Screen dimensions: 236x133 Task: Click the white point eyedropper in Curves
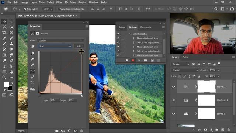[x=32, y=65]
